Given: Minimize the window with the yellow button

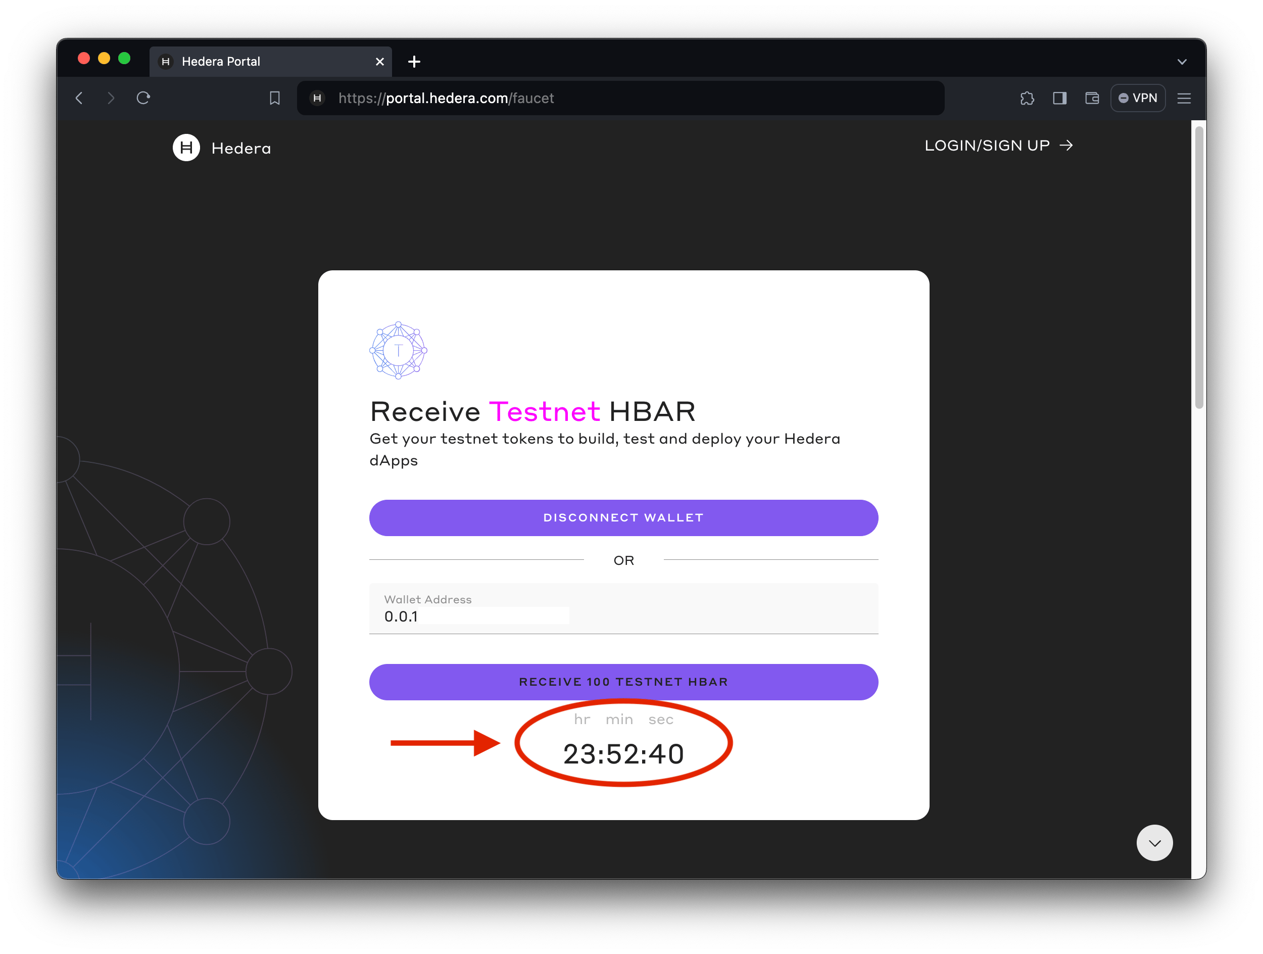Looking at the screenshot, I should (x=104, y=58).
